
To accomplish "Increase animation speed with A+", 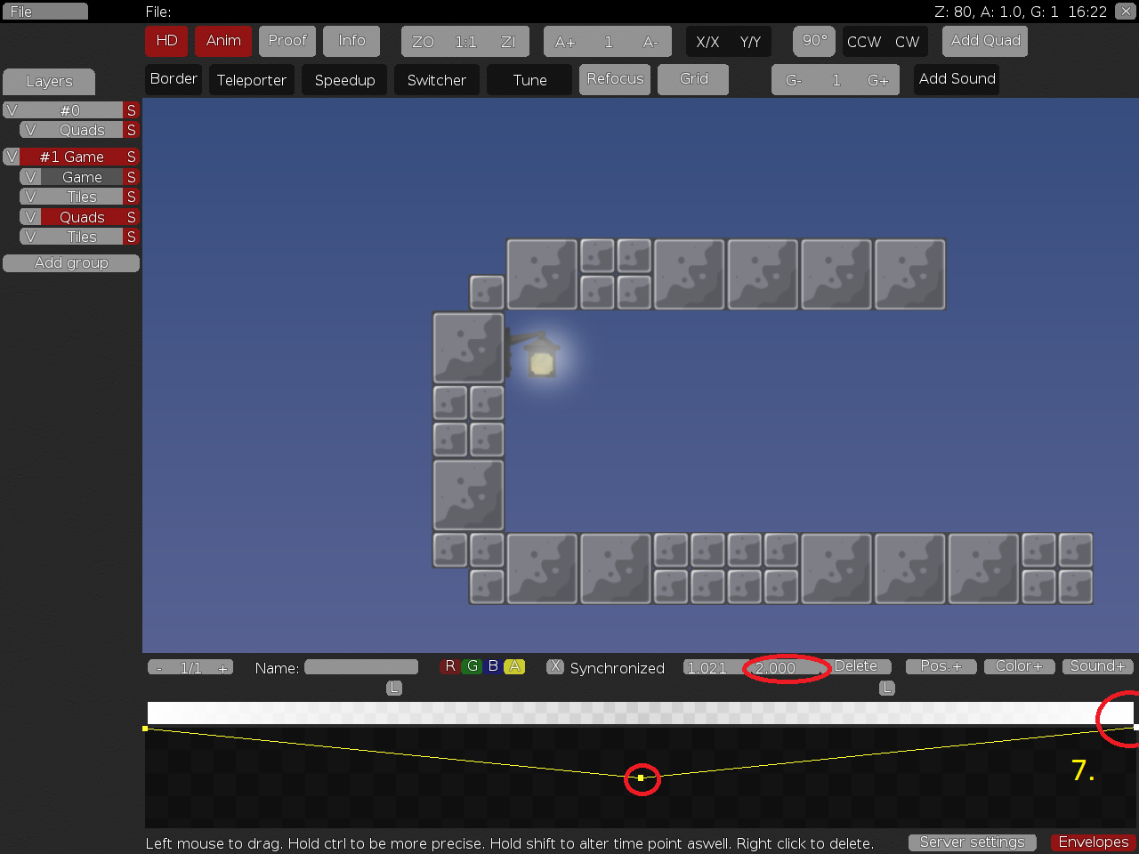I will (x=565, y=42).
